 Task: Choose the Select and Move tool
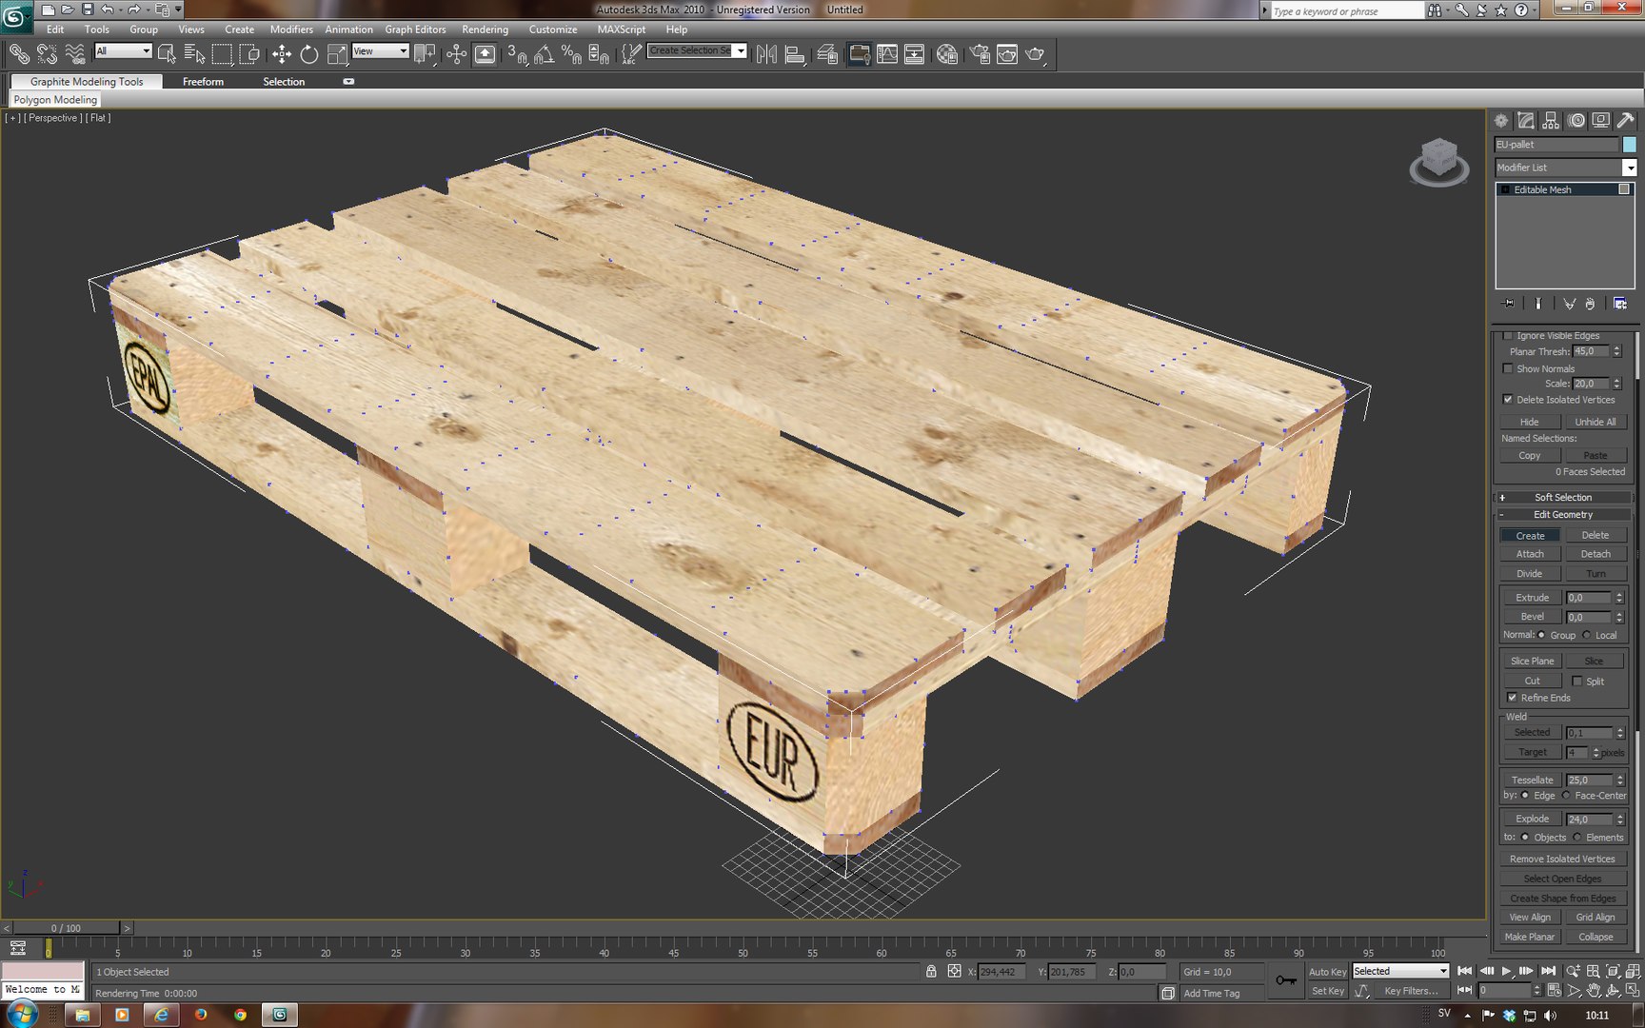point(282,54)
